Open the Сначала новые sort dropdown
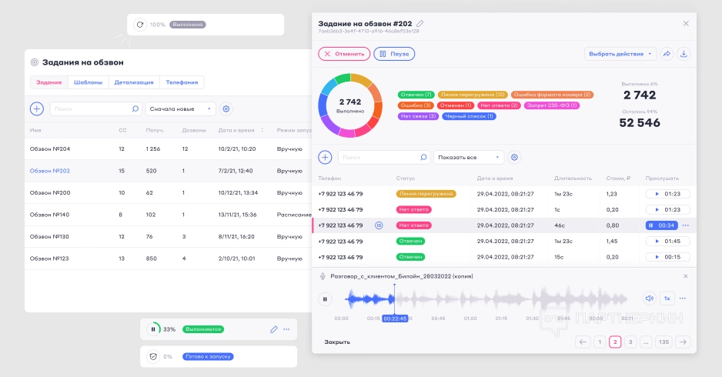Screen dimensions: 722x377 180,109
